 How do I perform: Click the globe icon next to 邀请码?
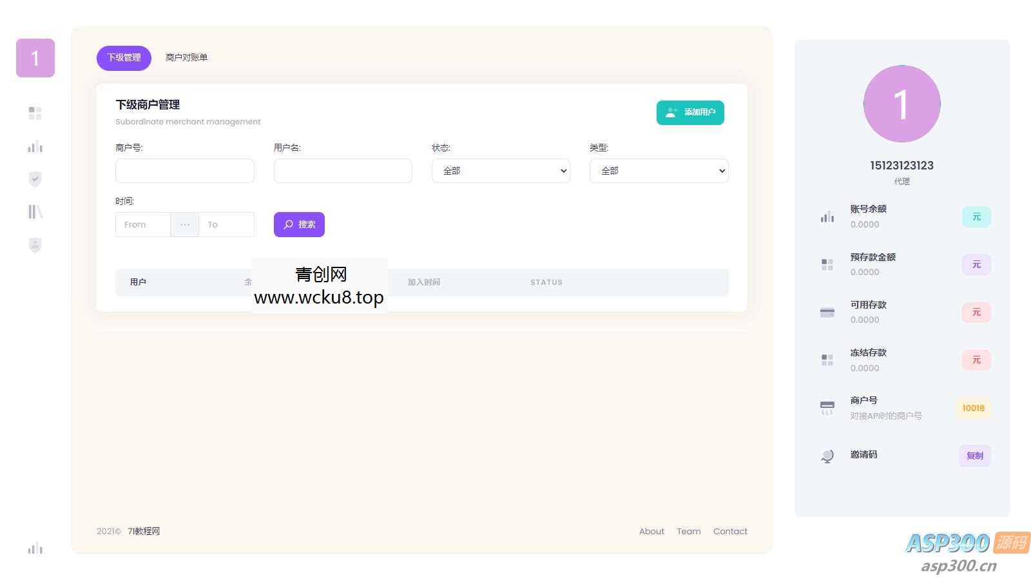coord(827,456)
